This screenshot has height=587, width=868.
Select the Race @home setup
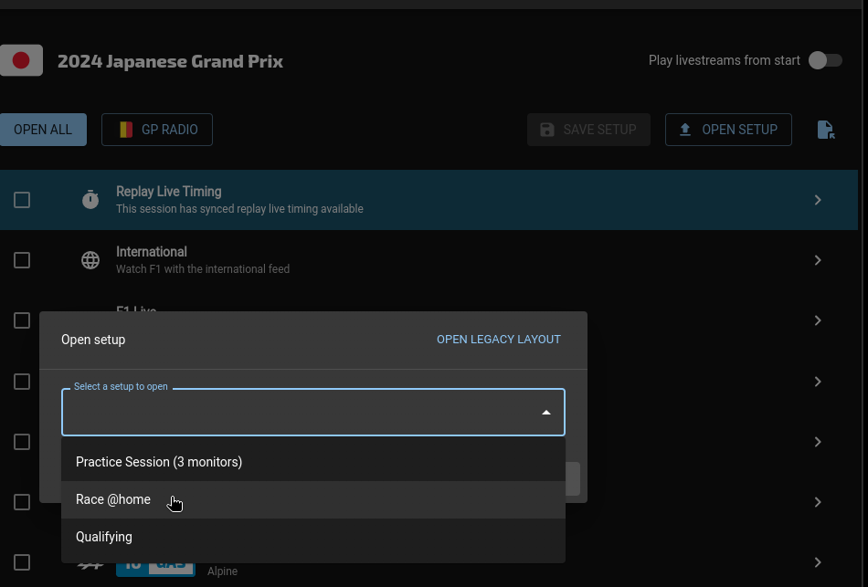pyautogui.click(x=313, y=499)
